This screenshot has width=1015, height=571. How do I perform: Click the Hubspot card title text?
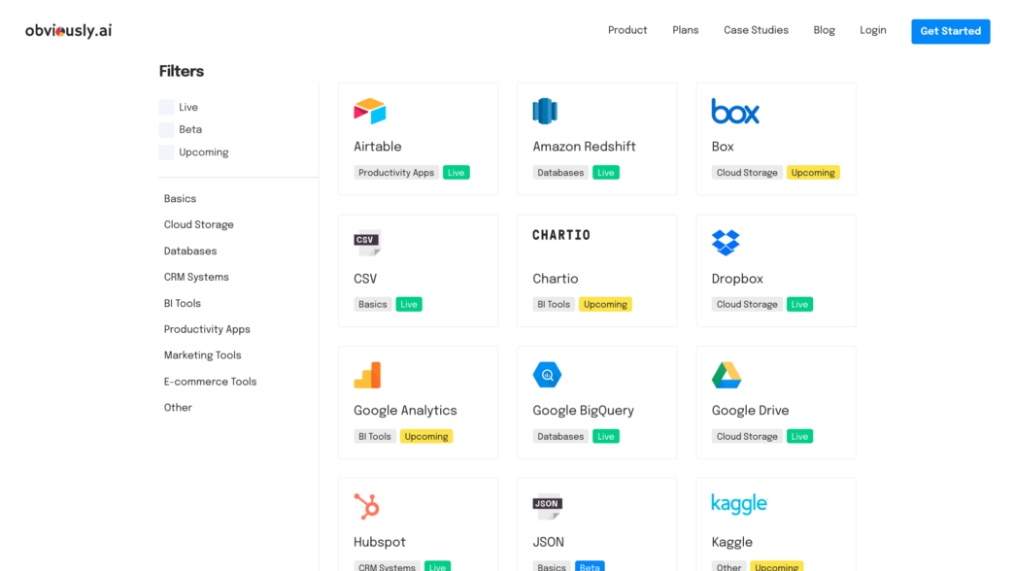[x=380, y=543]
